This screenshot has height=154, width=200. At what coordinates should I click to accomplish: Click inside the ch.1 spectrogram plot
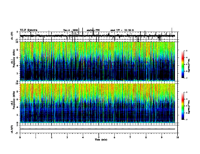tap(97, 61)
